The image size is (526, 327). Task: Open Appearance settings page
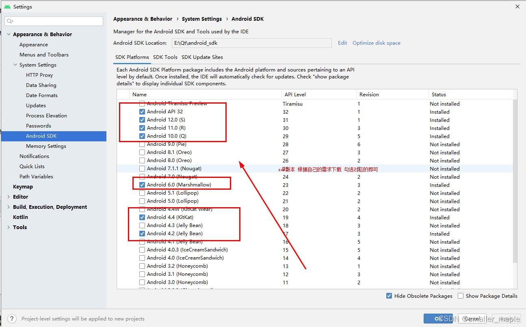34,44
